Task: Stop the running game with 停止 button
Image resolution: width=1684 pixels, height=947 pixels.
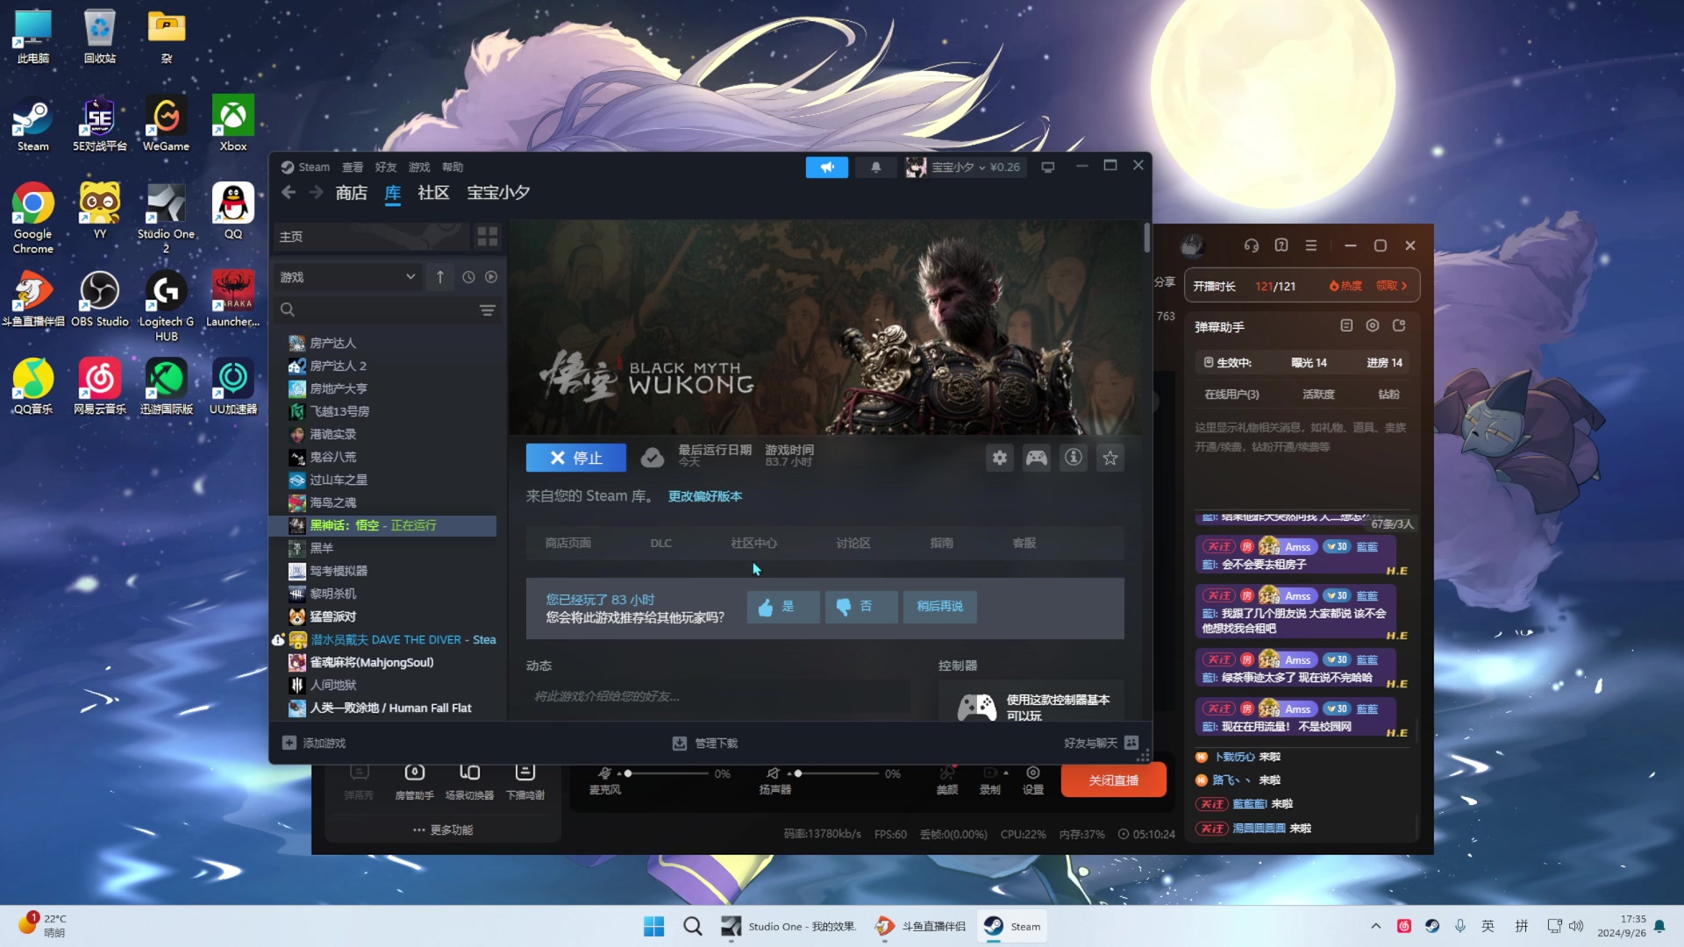Action: [576, 458]
